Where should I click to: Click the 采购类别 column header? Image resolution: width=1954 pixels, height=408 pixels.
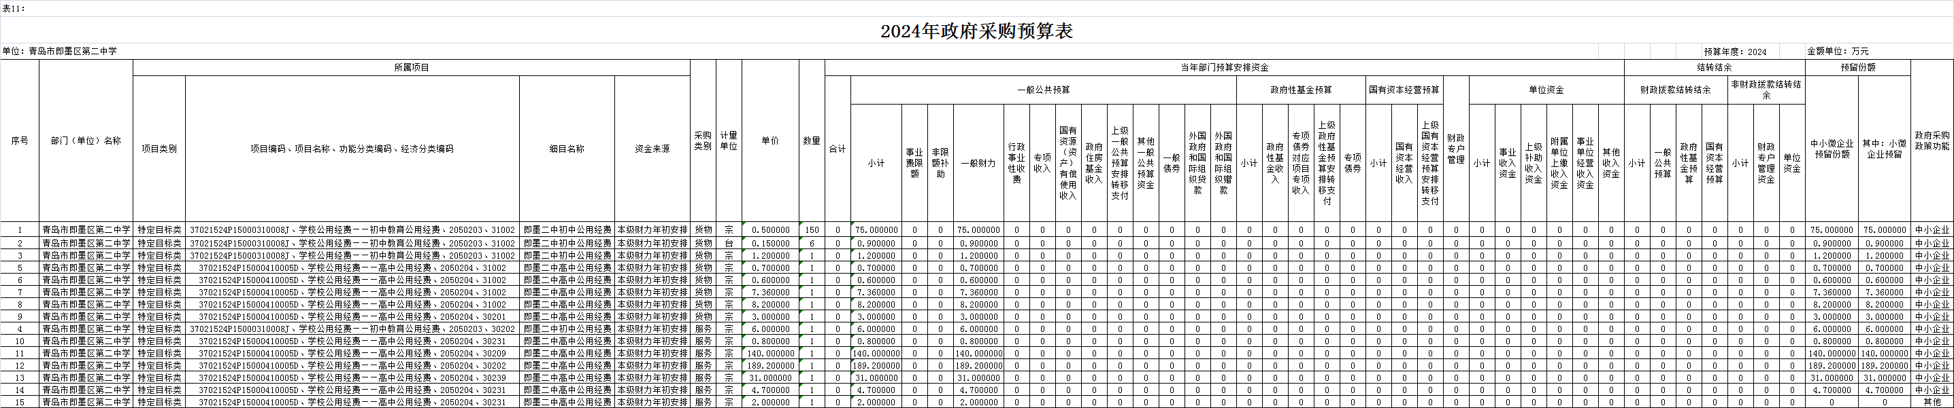point(702,141)
